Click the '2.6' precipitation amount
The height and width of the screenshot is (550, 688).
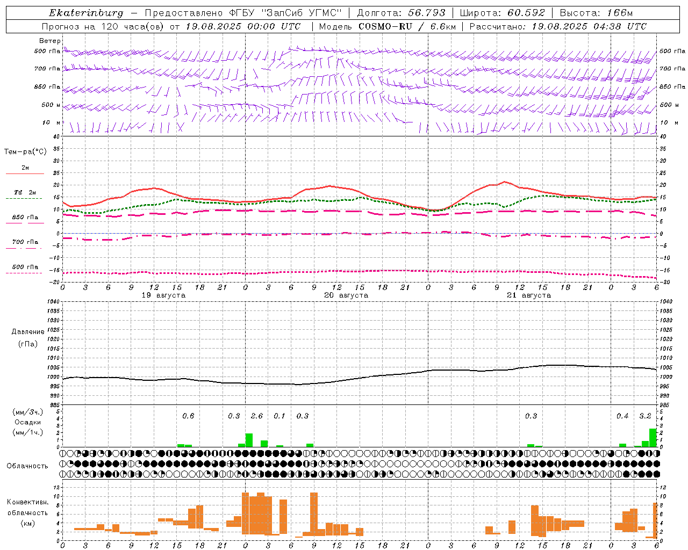click(257, 416)
